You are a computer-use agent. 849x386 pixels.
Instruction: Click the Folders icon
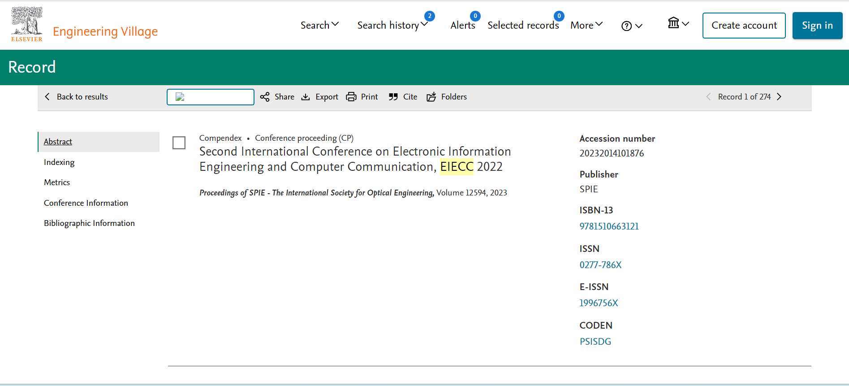(431, 97)
